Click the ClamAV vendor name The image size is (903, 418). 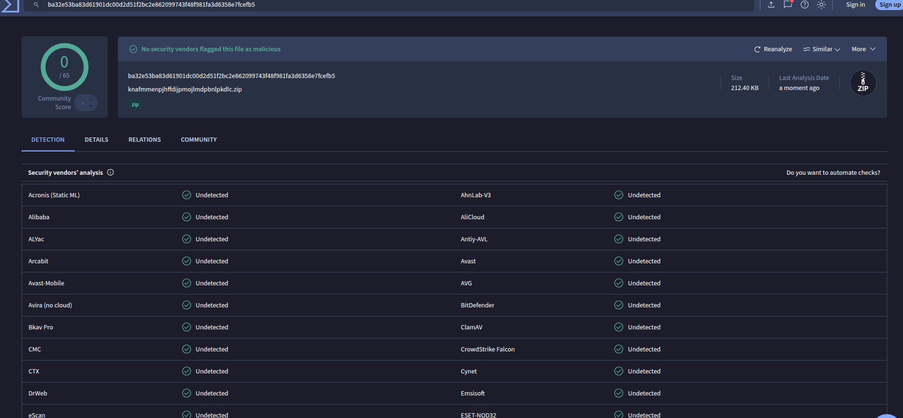point(471,328)
